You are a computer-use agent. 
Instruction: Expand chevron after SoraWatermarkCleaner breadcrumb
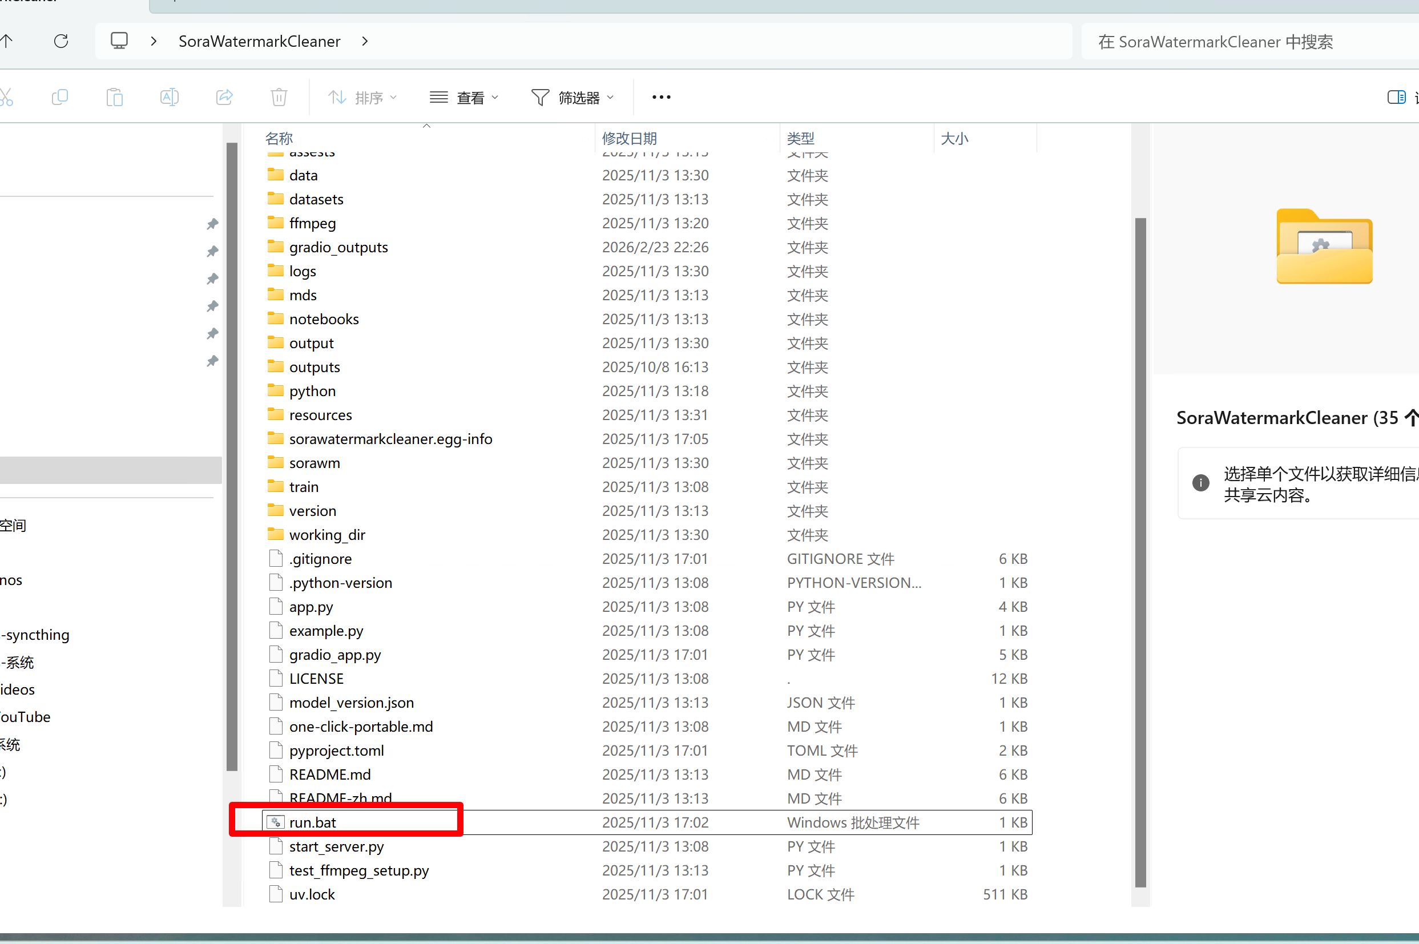tap(365, 41)
